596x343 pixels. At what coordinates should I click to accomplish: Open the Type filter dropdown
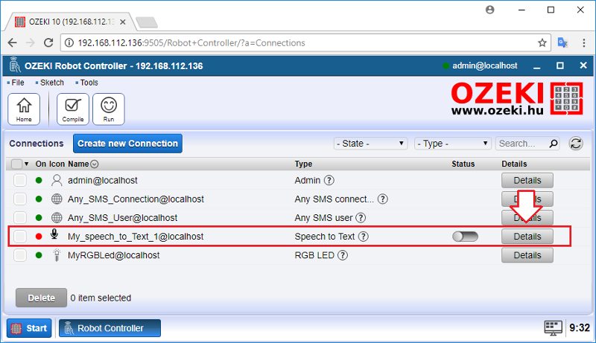tap(453, 144)
